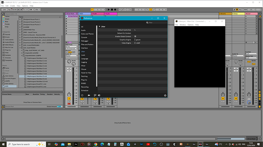Step the Graphics Engine selector arrows
The height and width of the screenshot is (147, 263).
135,40
